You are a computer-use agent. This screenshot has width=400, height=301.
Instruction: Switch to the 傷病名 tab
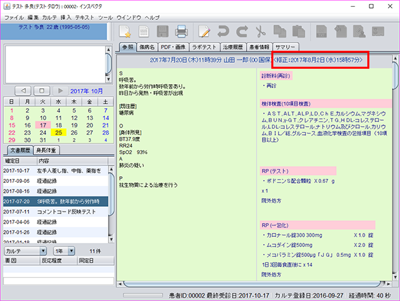pyautogui.click(x=147, y=47)
